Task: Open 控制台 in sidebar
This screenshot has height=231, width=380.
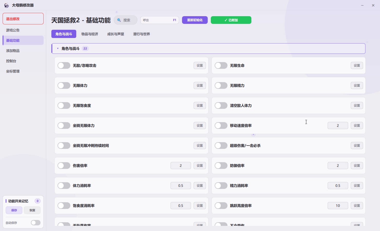Action: coord(23,61)
